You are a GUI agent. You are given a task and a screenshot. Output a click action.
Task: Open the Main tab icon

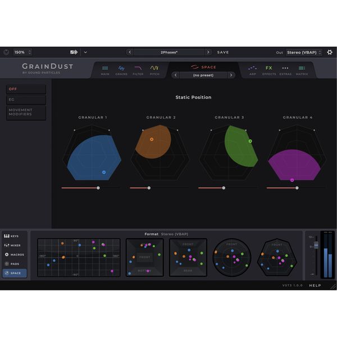click(x=105, y=70)
